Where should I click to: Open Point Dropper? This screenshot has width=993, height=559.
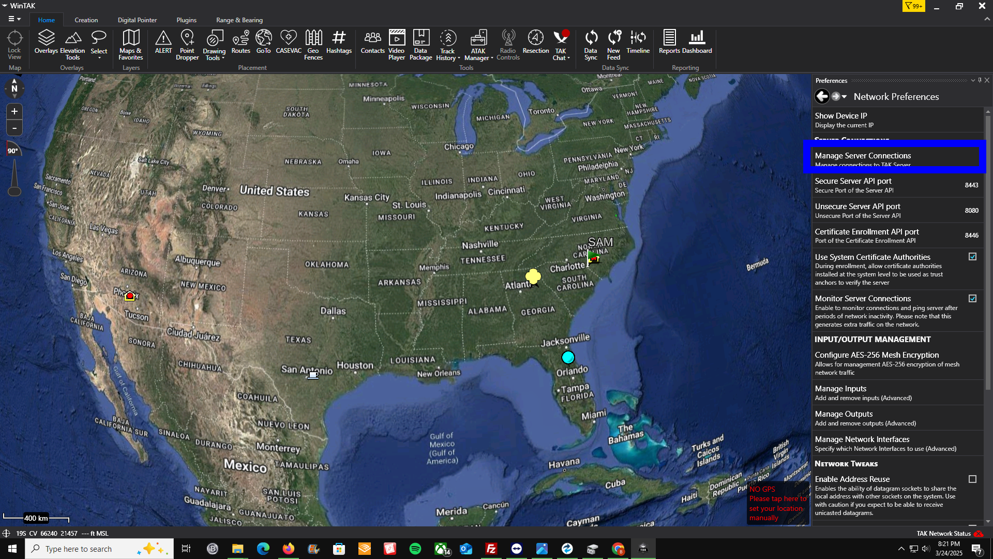(x=187, y=45)
